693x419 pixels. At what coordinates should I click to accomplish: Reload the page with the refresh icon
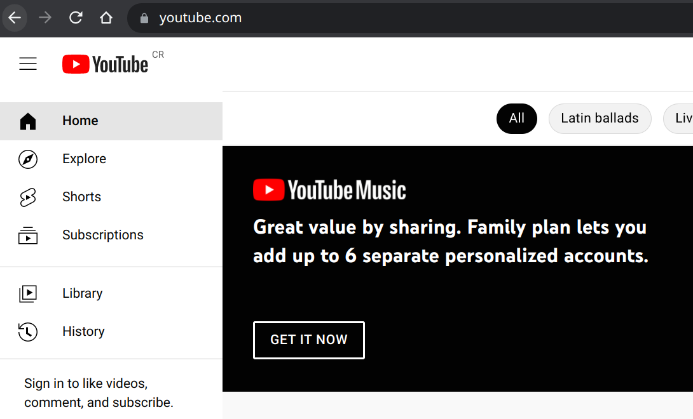click(x=76, y=18)
